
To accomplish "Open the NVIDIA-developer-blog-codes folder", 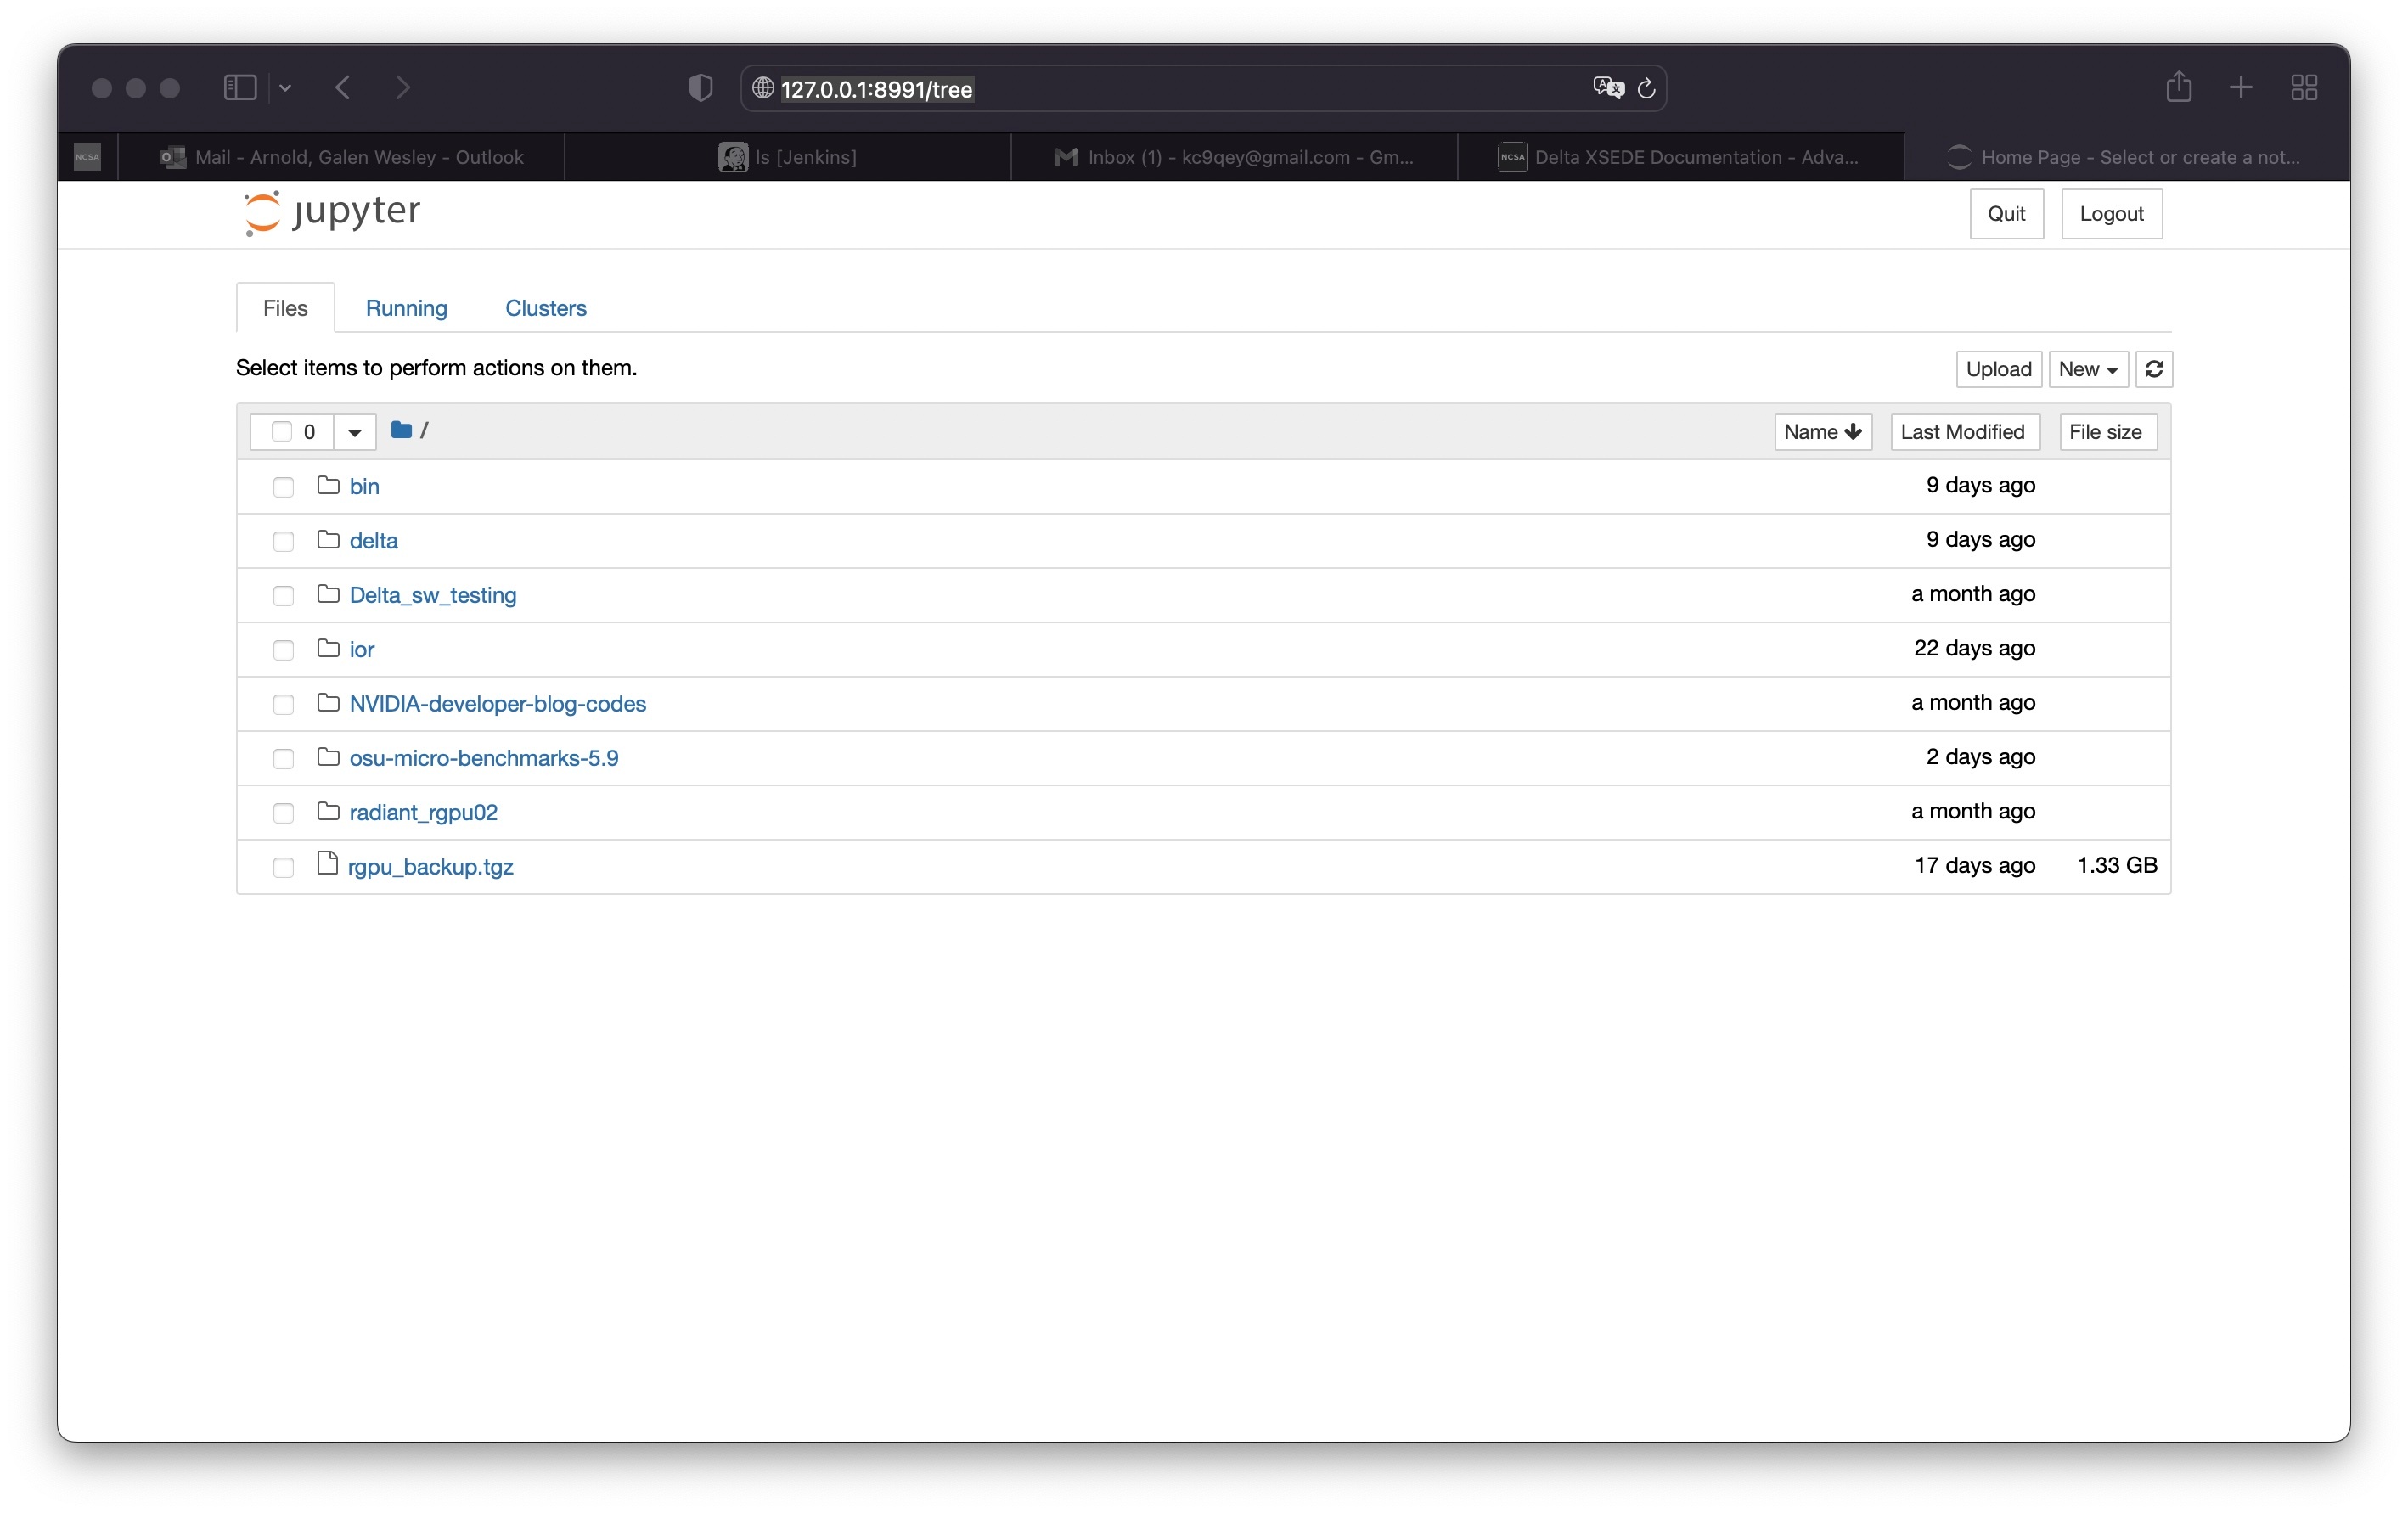I will pyautogui.click(x=497, y=703).
